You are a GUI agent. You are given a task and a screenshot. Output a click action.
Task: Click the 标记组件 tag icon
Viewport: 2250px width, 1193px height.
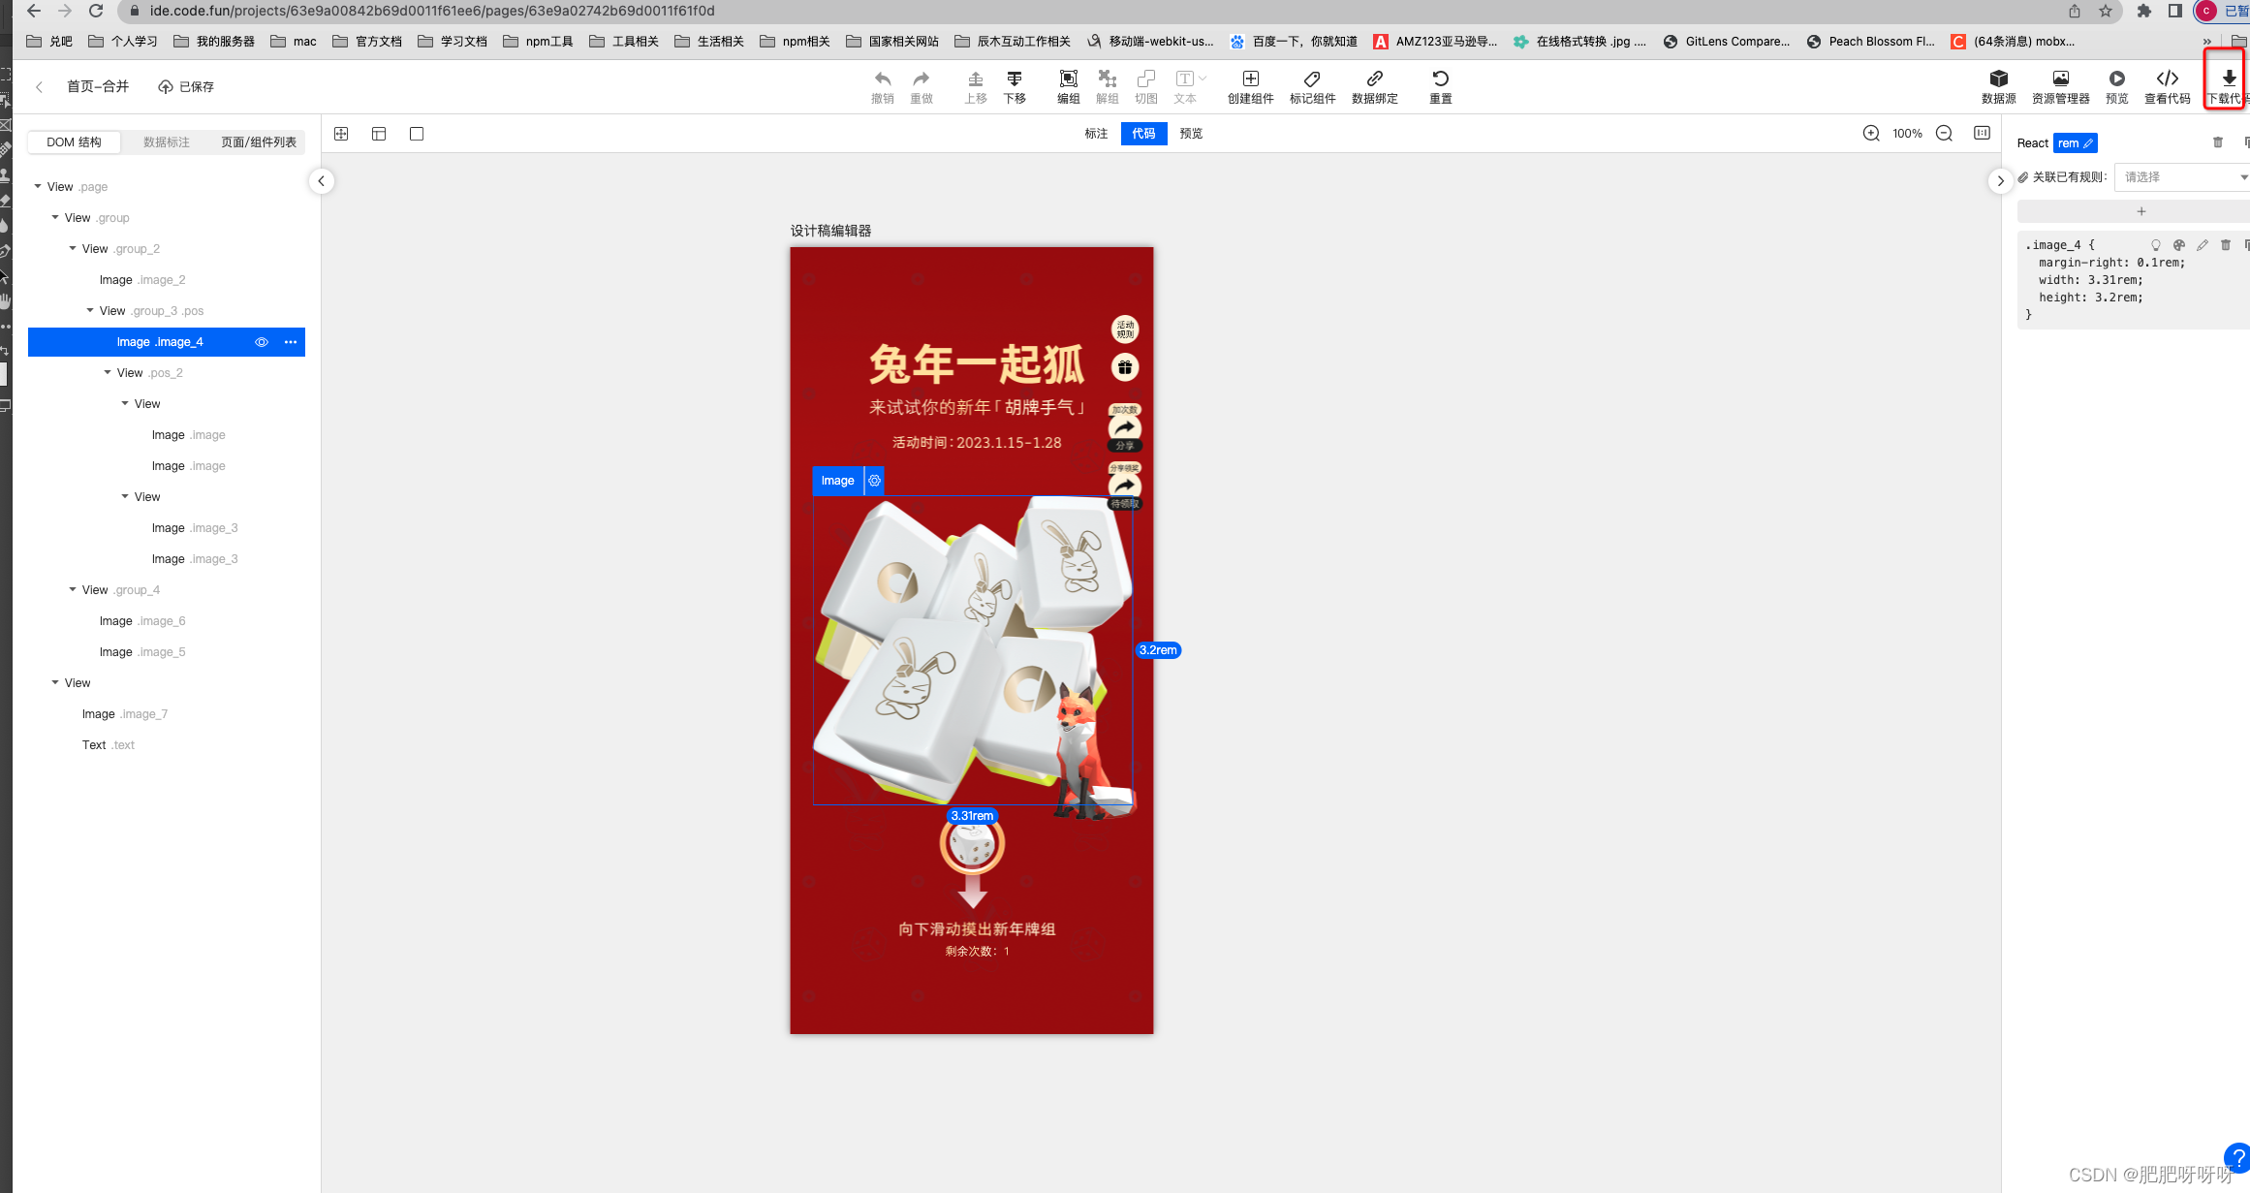coord(1313,85)
